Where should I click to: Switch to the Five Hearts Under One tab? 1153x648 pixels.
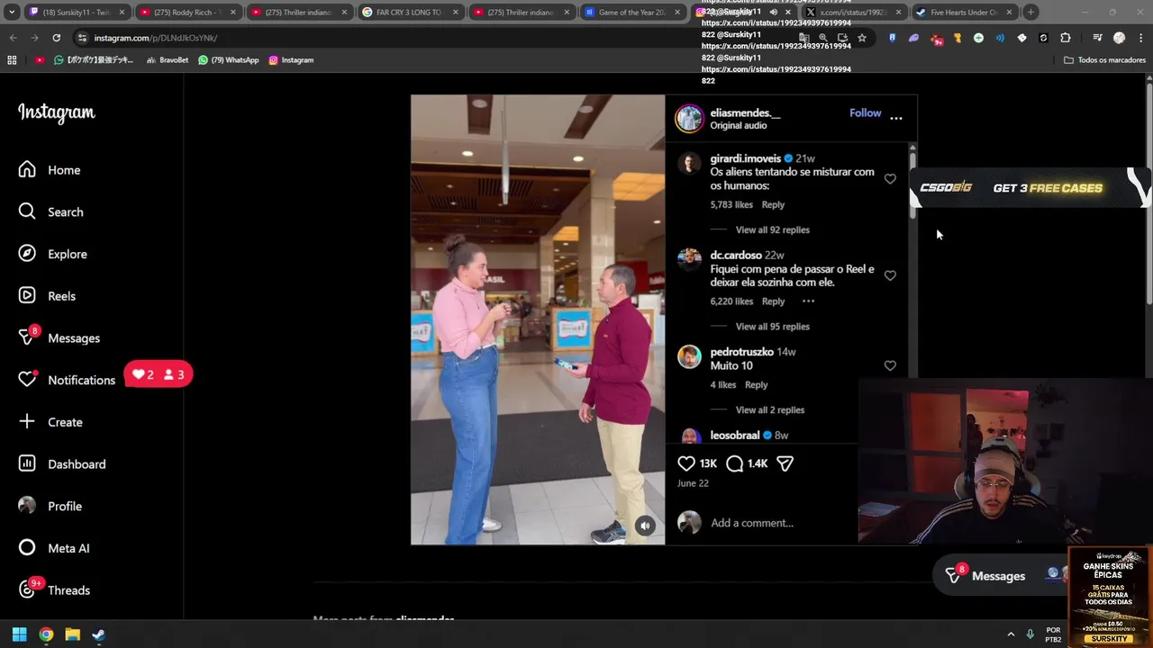(963, 13)
